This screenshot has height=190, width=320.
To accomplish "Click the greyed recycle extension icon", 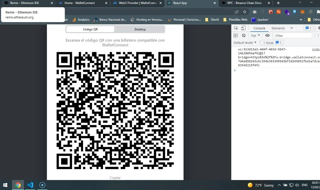I will (x=262, y=12).
